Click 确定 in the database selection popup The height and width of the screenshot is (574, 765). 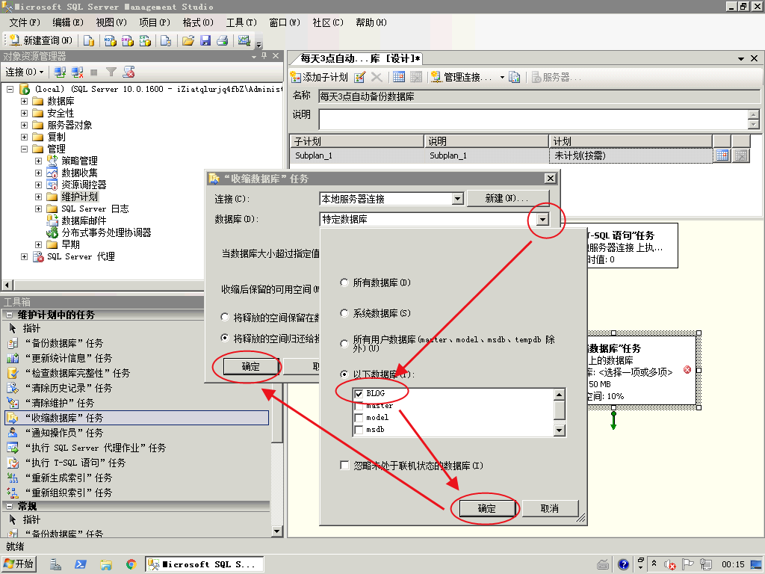pos(486,508)
